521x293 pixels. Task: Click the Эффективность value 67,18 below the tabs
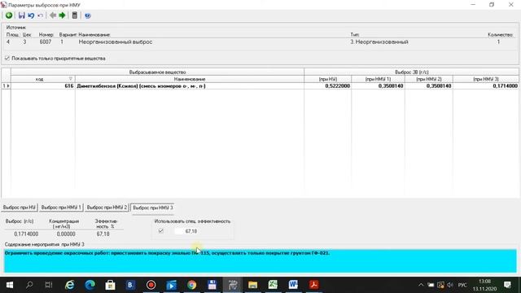tap(103, 234)
